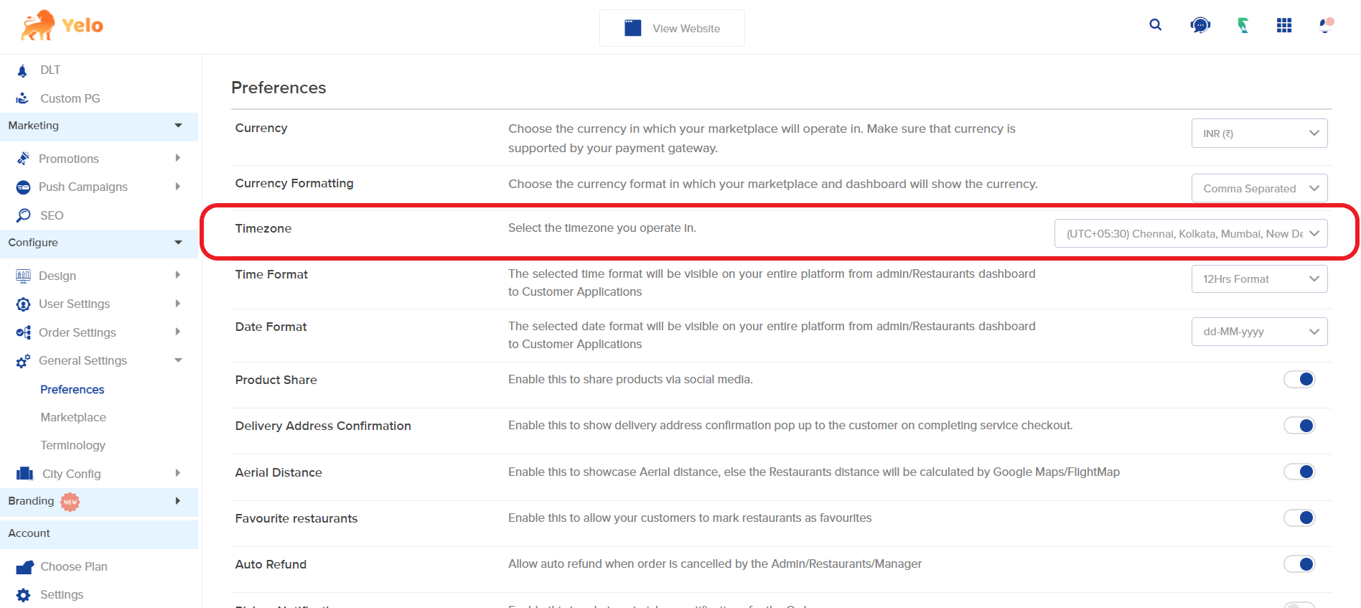
Task: Select Terminology in the sidebar
Action: [73, 445]
